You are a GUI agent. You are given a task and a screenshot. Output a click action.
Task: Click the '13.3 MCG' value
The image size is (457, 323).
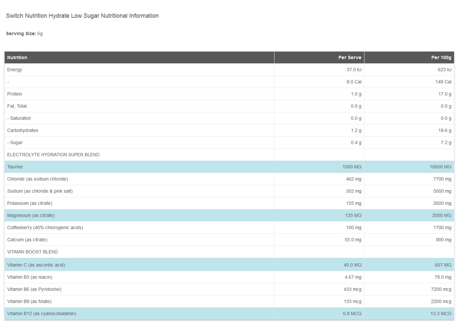pyautogui.click(x=441, y=313)
